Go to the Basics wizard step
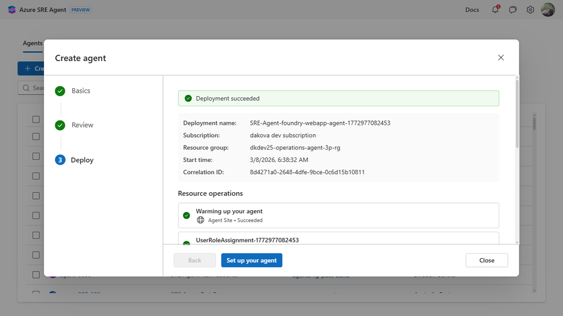Screen dimensions: 563x316 pos(81,91)
